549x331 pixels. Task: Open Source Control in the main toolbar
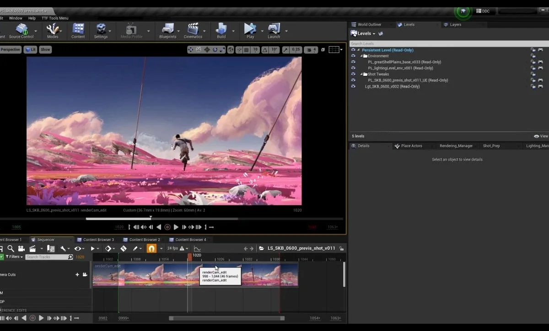point(22,31)
